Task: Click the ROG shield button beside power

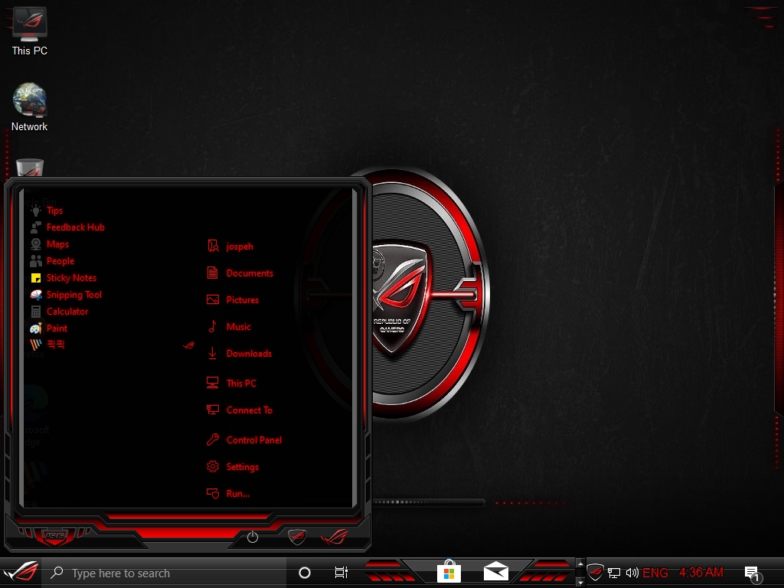Action: (297, 537)
